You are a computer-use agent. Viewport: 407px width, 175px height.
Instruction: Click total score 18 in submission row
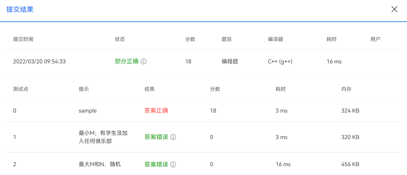pos(188,62)
